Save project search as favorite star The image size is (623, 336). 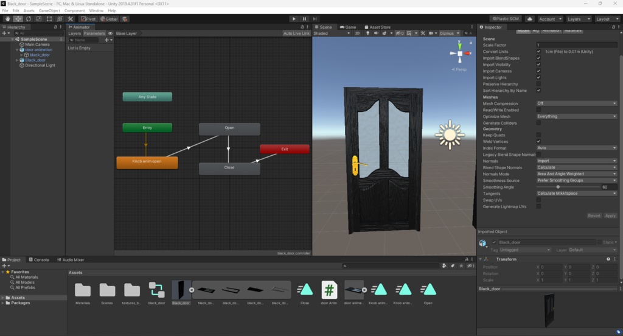[x=461, y=265]
